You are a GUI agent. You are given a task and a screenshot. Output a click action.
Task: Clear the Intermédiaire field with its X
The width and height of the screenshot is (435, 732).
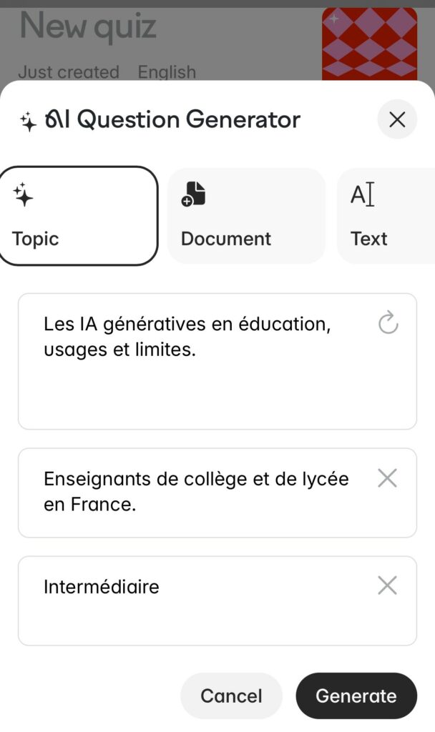pyautogui.click(x=387, y=586)
